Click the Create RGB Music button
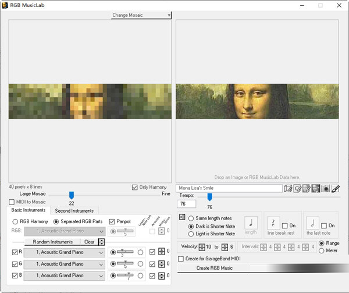 point(213,267)
